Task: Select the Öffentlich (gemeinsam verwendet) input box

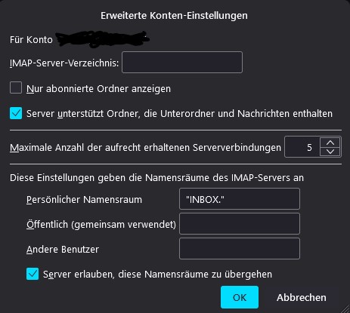Action: tap(240, 223)
